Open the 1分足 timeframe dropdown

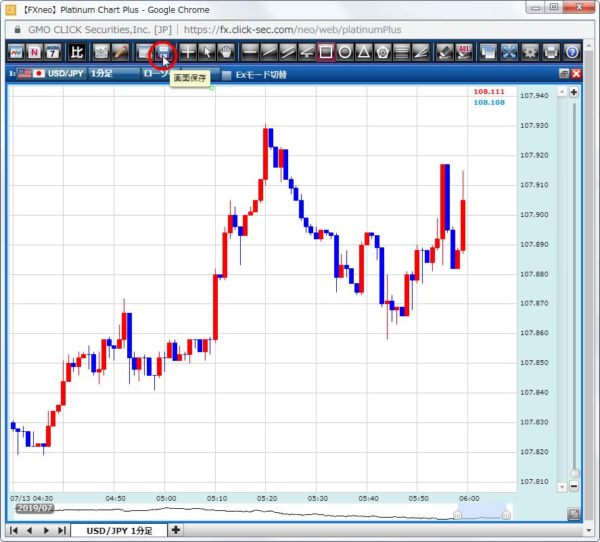[x=114, y=74]
